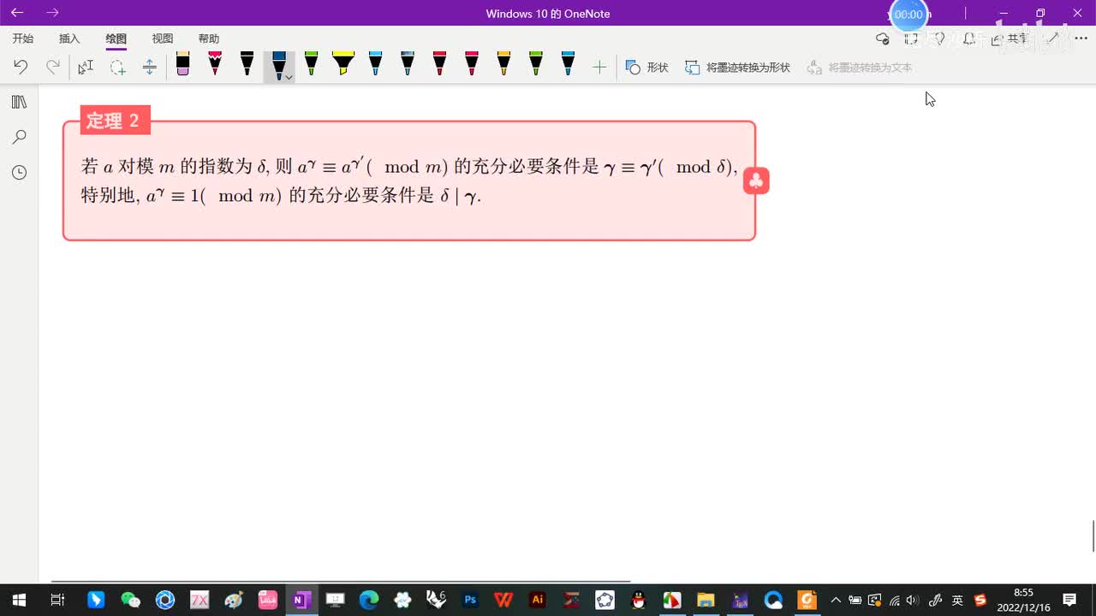Image resolution: width=1096 pixels, height=616 pixels.
Task: Select the first light-blue tipped pen
Action: click(375, 64)
